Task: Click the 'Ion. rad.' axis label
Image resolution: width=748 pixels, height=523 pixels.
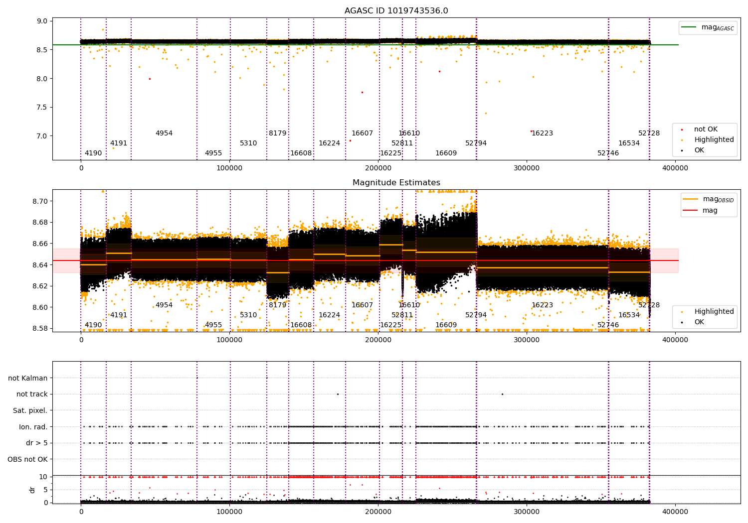Action: click(33, 427)
